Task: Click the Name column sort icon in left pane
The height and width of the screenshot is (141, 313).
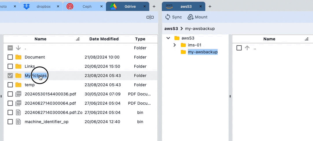Action: coord(78,39)
